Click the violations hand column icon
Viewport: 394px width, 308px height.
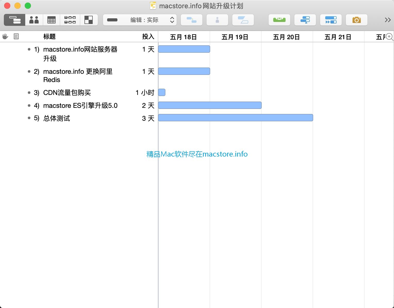click(x=5, y=37)
